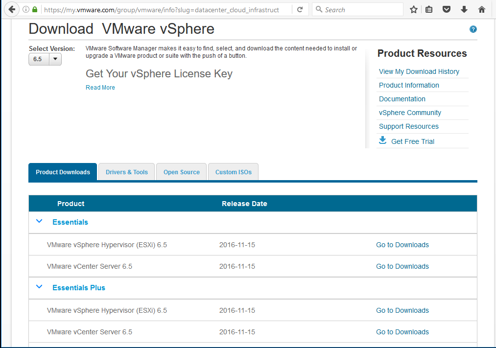Viewport: 496px width, 348px height.
Task: Click the blue help question mark icon
Action: pos(473,29)
